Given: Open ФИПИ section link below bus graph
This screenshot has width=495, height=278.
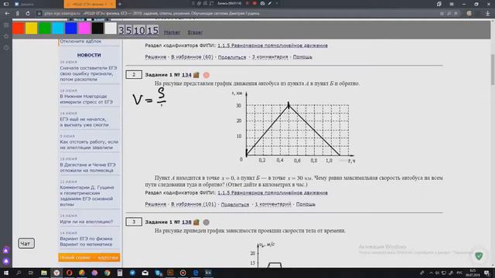Looking at the screenshot, I should point(273,193).
